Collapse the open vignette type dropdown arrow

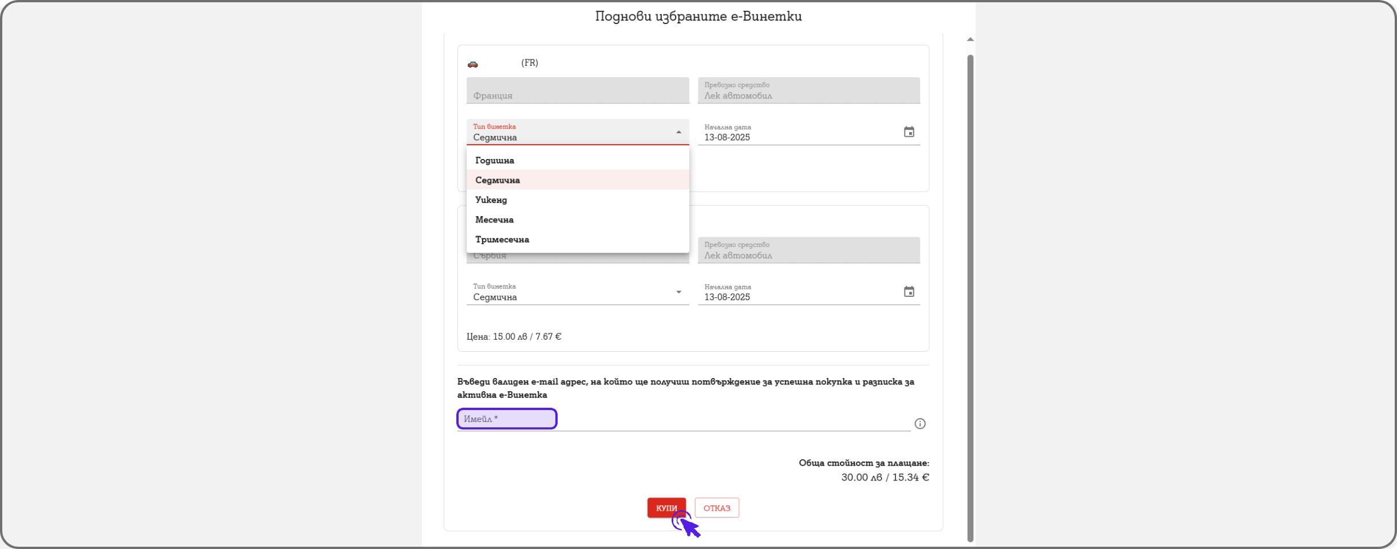coord(678,132)
